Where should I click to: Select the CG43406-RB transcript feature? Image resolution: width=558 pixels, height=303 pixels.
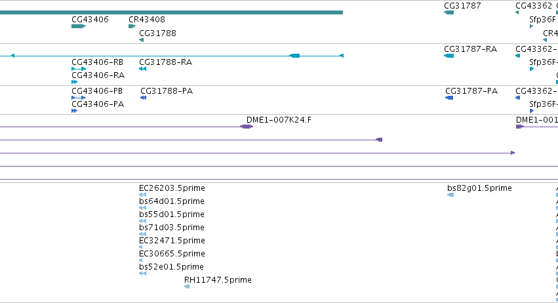point(79,69)
